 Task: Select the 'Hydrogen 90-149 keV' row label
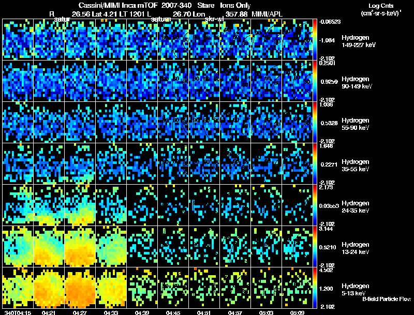point(357,83)
